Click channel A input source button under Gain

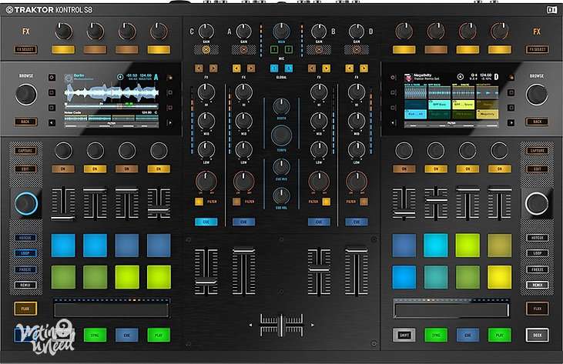tap(243, 50)
